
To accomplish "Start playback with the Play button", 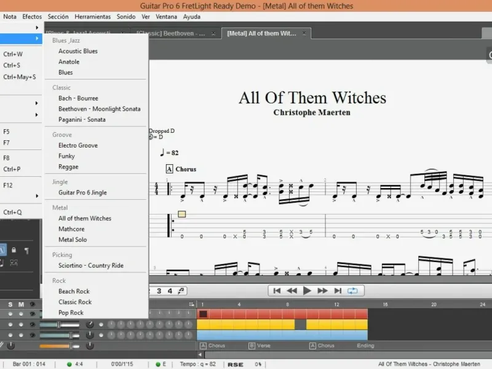I will coord(307,291).
